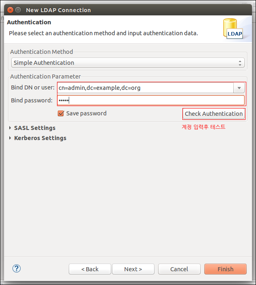
Task: Click the grey minimize button in title bar
Action: (x=18, y=10)
